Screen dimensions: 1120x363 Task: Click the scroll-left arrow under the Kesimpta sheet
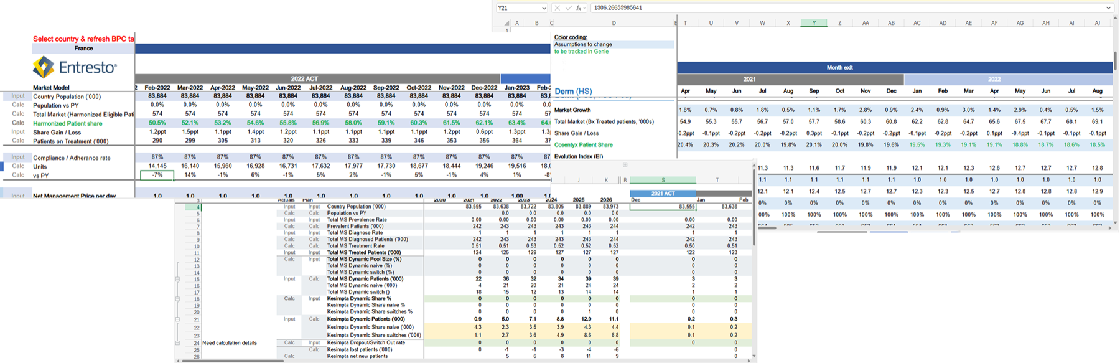178,361
